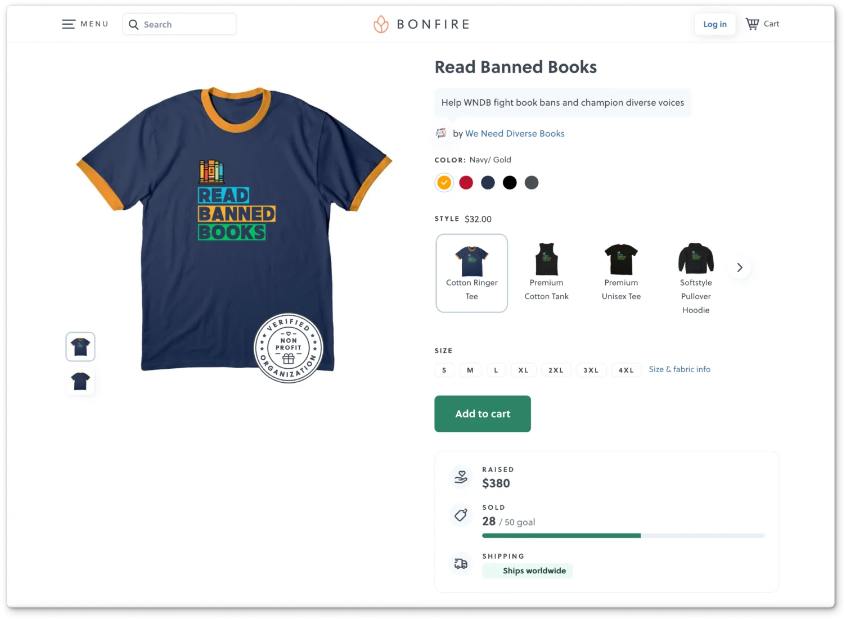Select size S option
Image resolution: width=846 pixels, height=620 pixels.
point(444,370)
